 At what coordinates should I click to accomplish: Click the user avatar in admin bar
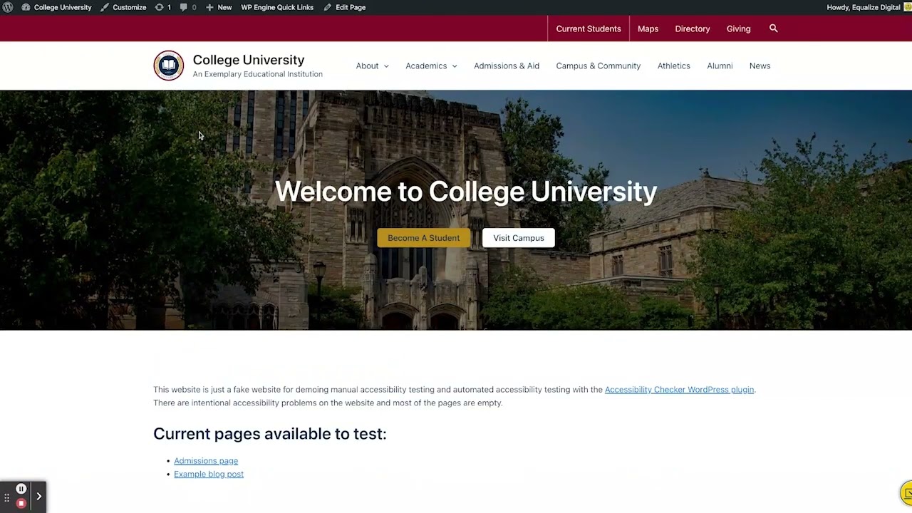point(907,7)
